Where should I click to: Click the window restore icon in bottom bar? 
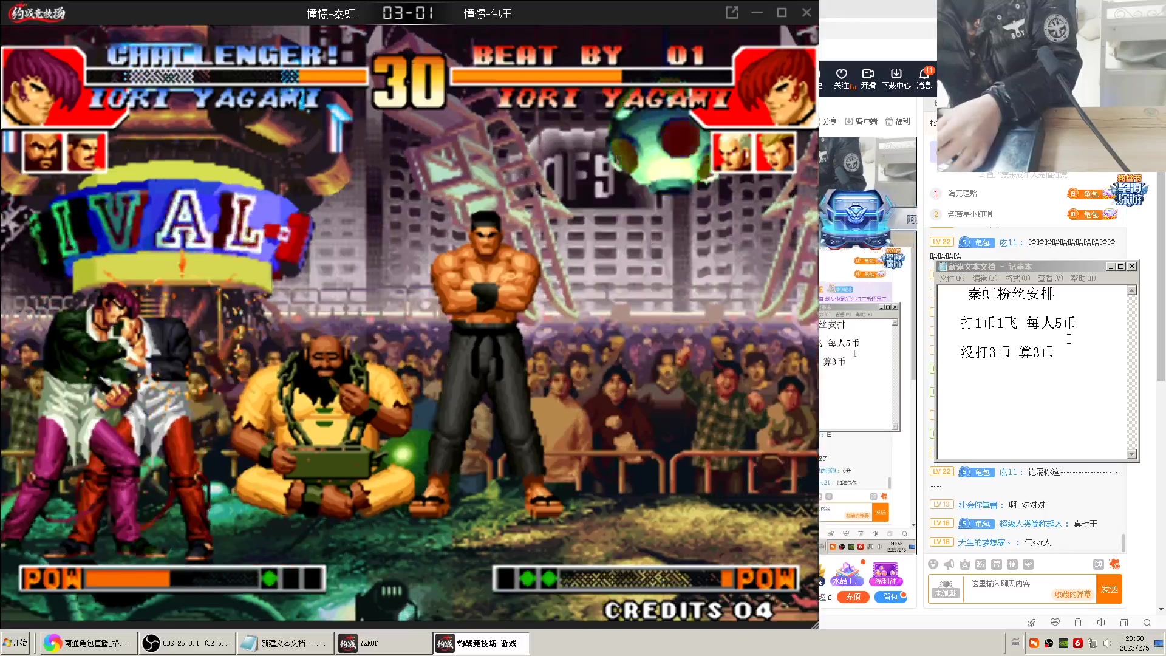coord(1124,623)
